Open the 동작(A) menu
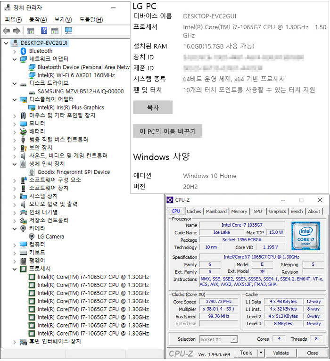Screen dimensions: 330x361 coord(38,19)
